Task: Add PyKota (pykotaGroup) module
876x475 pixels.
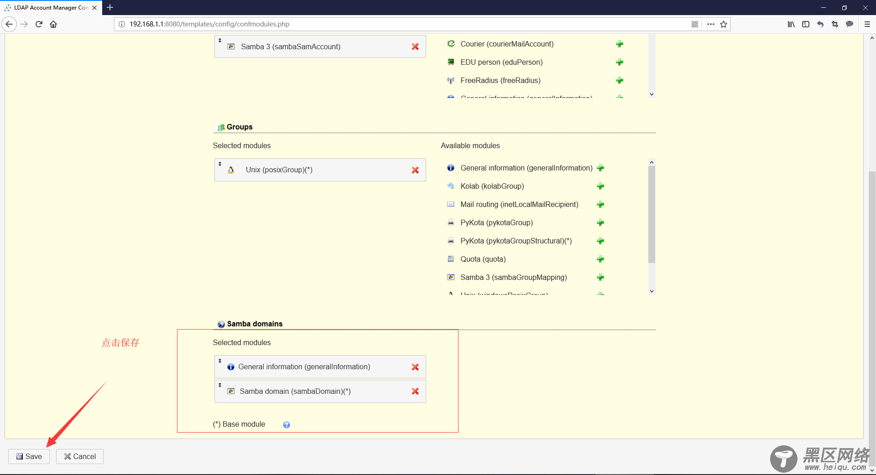Action: point(600,222)
